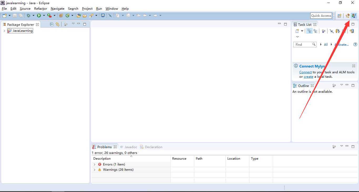Click the Connect link in Mylyn notice

click(305, 72)
